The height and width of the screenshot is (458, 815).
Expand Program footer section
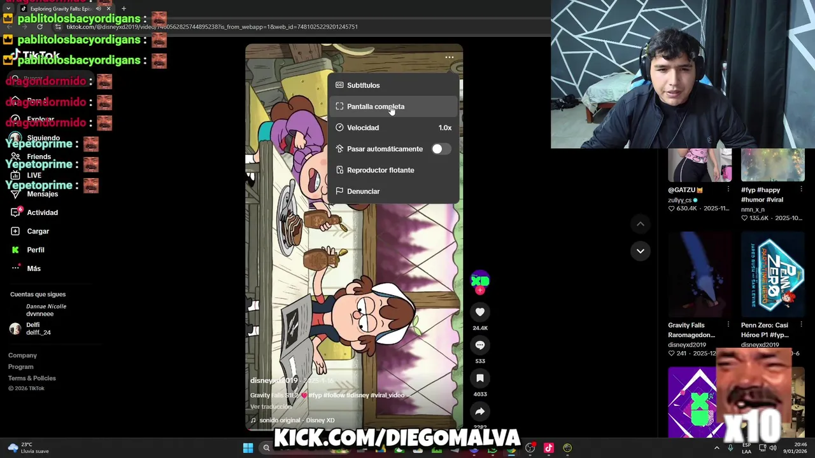[20, 367]
